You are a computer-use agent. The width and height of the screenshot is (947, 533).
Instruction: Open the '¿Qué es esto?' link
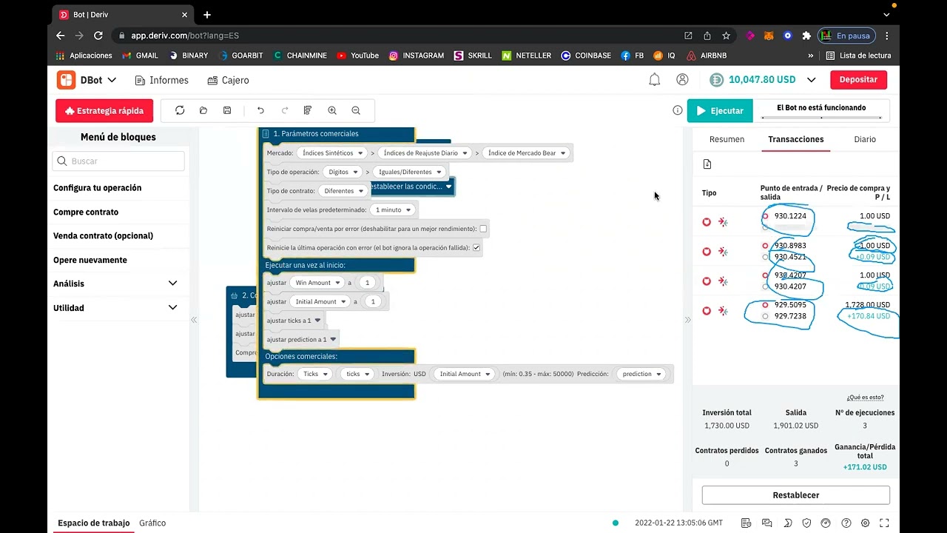pos(865,398)
